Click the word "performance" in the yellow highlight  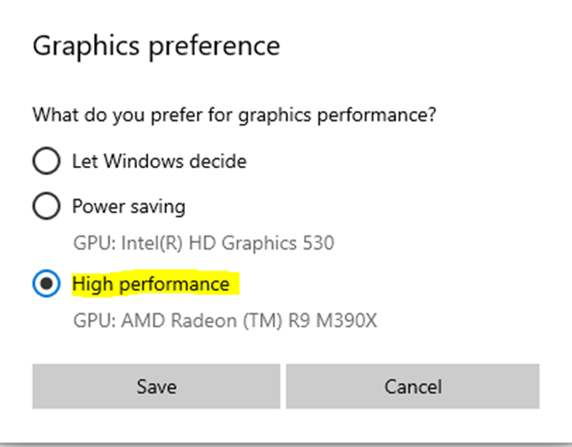click(177, 284)
